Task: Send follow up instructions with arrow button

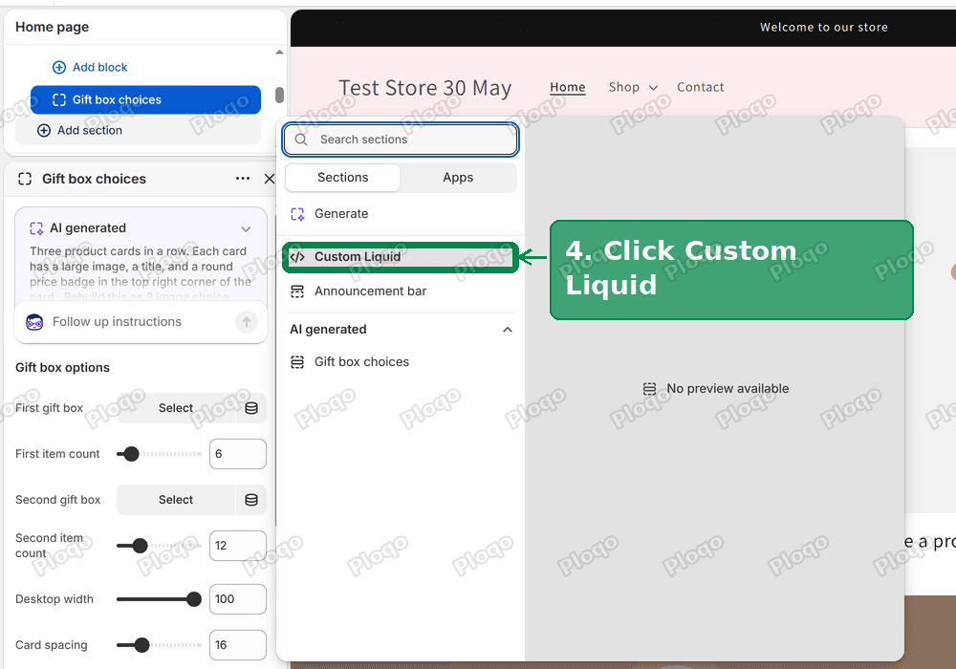Action: click(x=247, y=322)
